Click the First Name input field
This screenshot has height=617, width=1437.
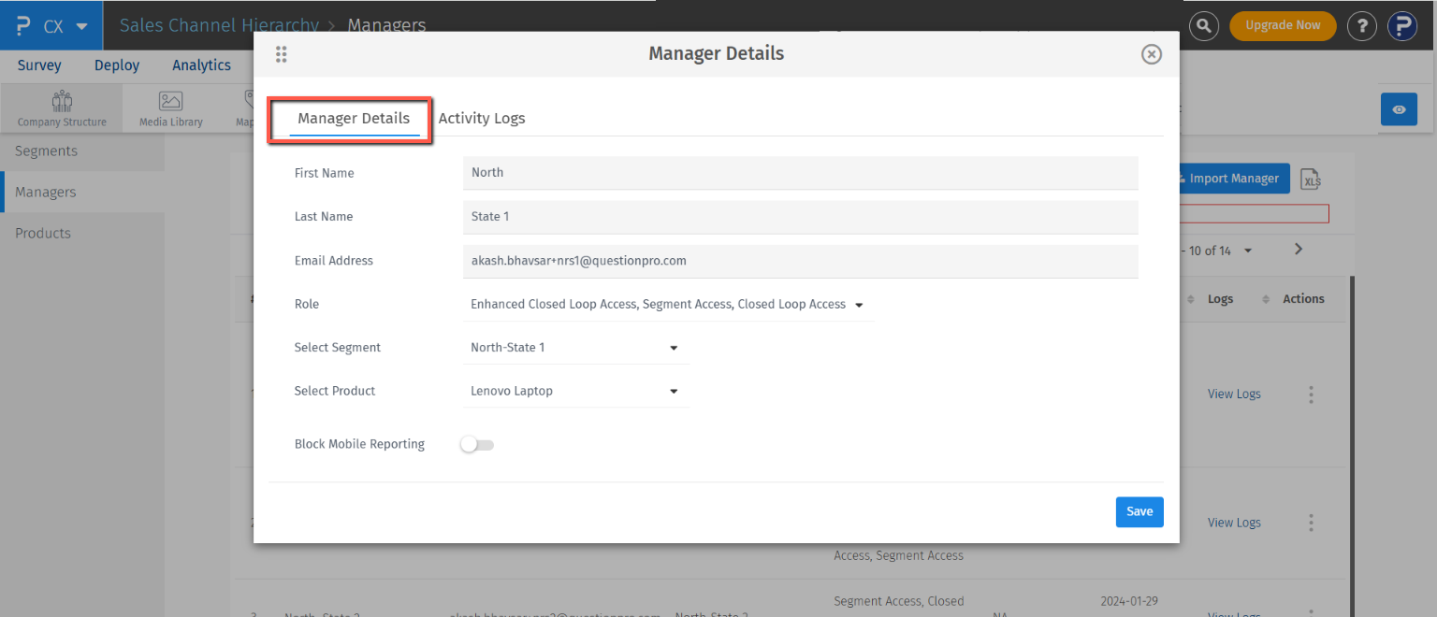[800, 173]
